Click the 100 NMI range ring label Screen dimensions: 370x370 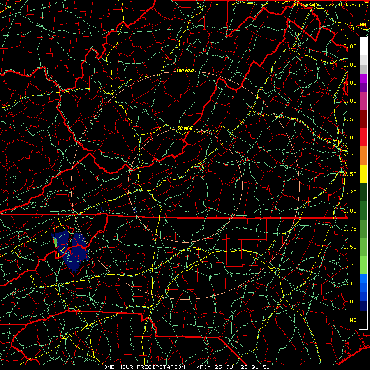tap(185, 71)
